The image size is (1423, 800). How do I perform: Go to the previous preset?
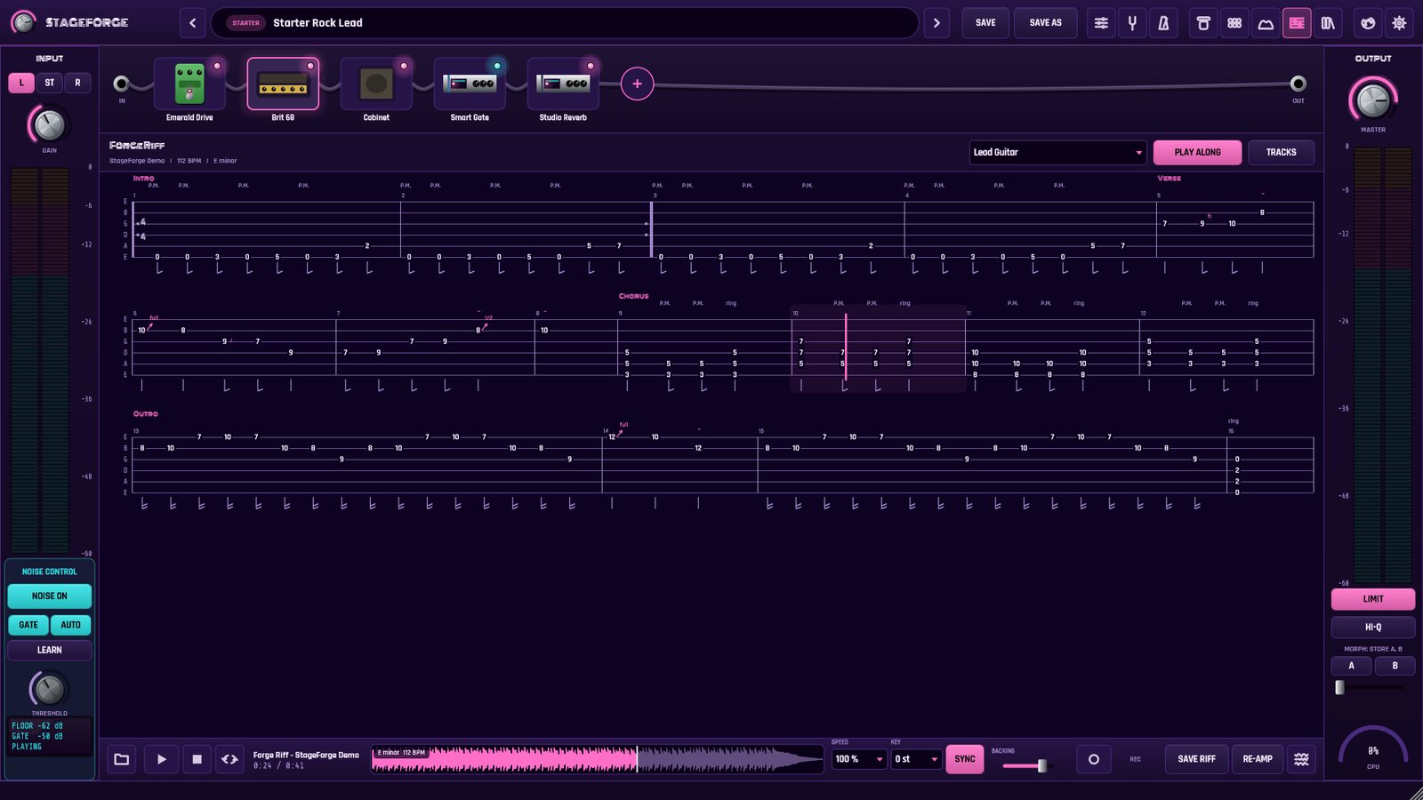click(193, 23)
